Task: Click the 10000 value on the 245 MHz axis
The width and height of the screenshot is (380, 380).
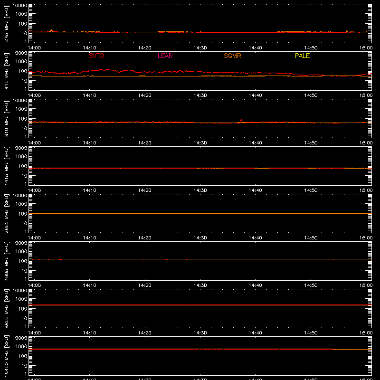Action: (20, 6)
